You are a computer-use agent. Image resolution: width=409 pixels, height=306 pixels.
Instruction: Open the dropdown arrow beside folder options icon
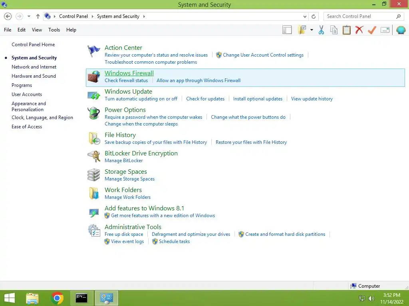coord(312,30)
